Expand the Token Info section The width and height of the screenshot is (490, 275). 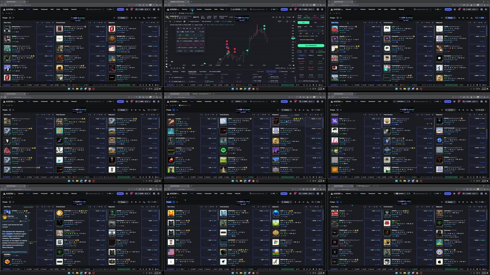[x=301, y=59]
